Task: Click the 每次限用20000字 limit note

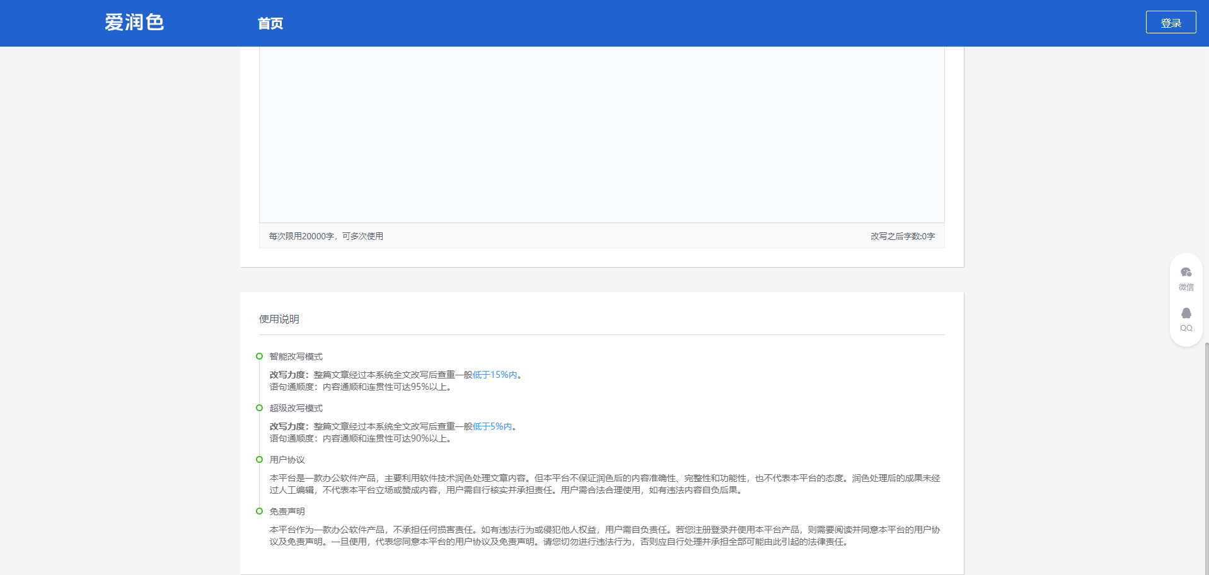Action: 326,236
